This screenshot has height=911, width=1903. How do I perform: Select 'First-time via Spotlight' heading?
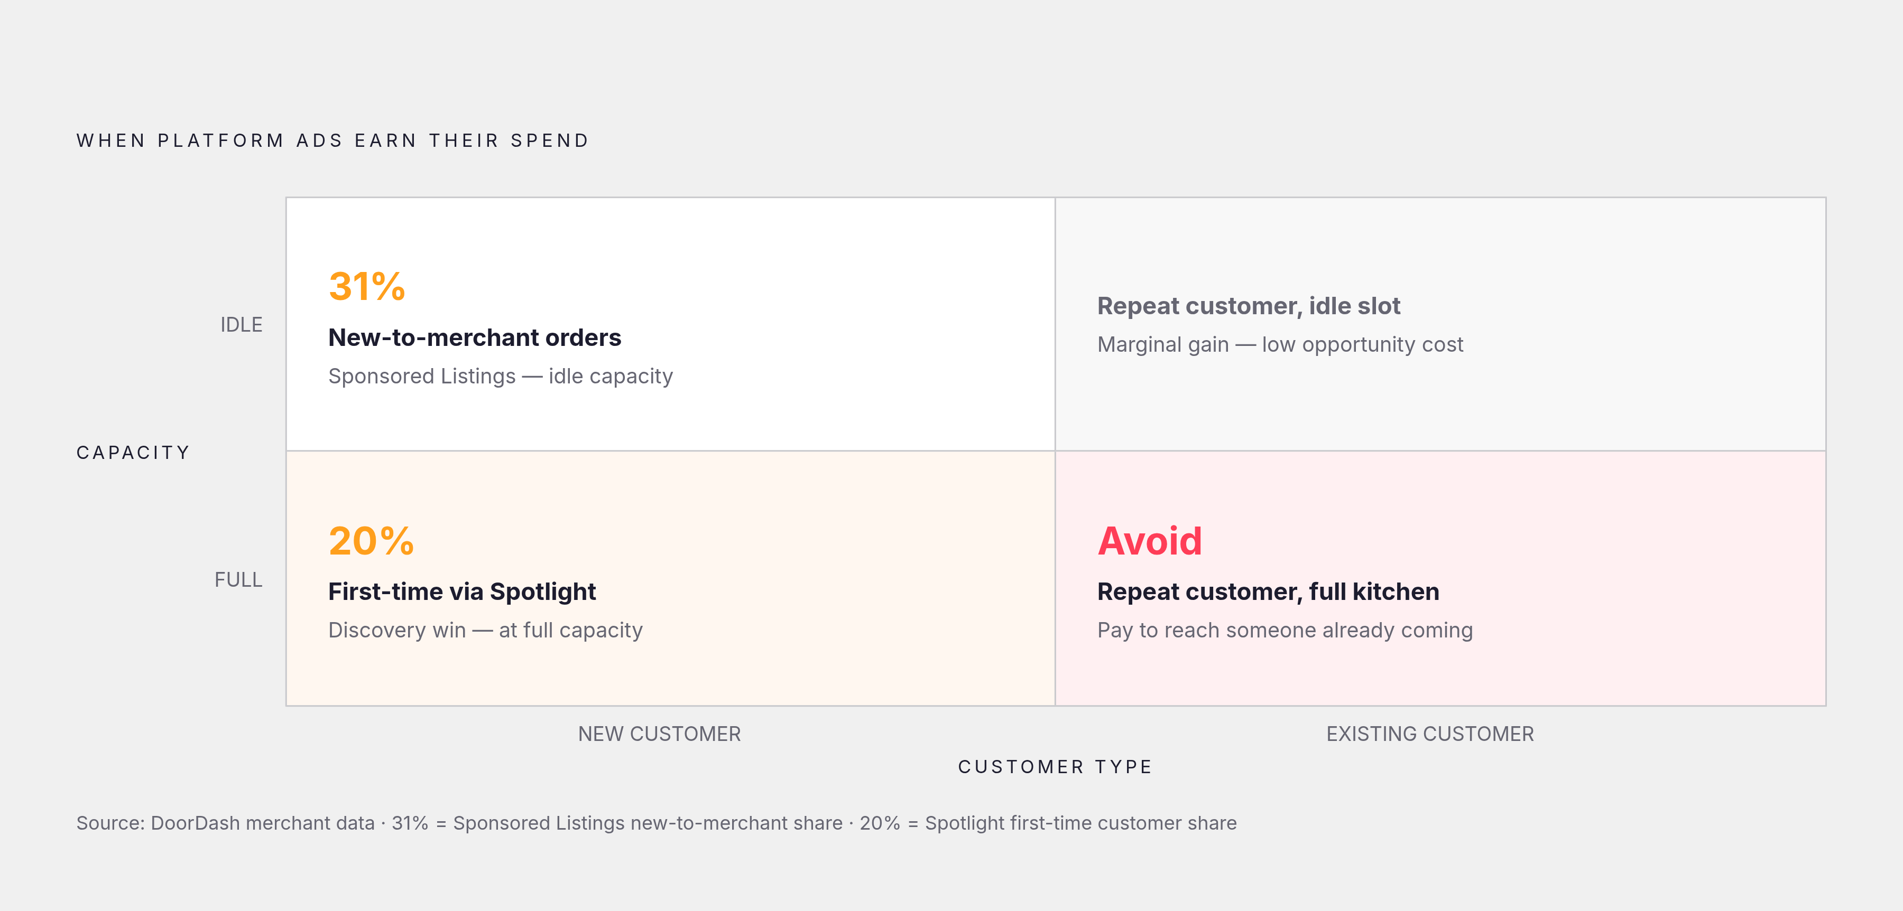[461, 591]
